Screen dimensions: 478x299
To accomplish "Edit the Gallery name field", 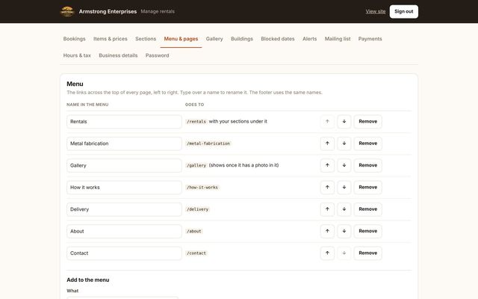I will 124,165.
